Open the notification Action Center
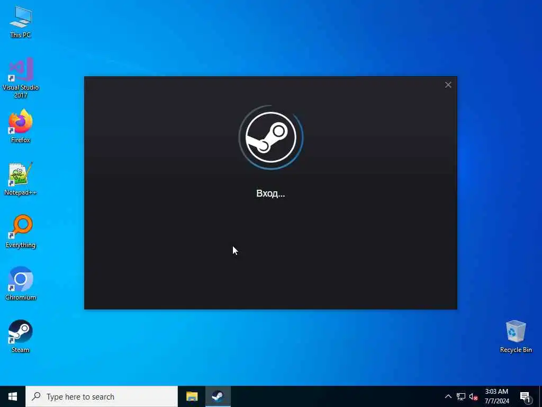The height and width of the screenshot is (407, 542). tap(525, 396)
